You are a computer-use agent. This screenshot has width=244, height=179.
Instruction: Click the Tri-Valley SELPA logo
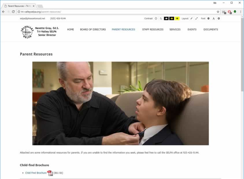click(x=27, y=32)
